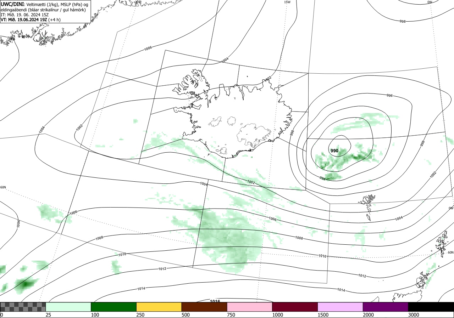The width and height of the screenshot is (454, 318).
Task: Click the "990" low pressure center label
Action: [334, 151]
